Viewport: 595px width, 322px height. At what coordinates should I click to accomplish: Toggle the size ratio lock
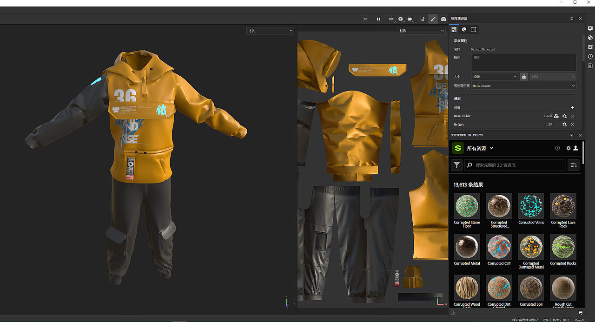[524, 77]
